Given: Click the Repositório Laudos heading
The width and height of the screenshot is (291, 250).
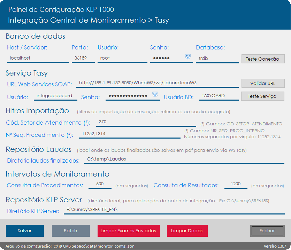Looking at the screenshot, I should click(39, 149).
